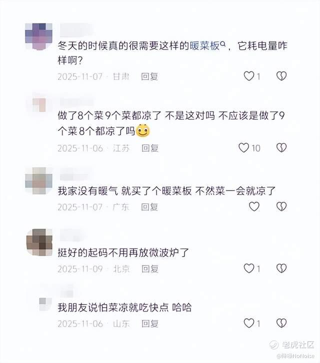Dislike the Guangdong comment

[281, 207]
